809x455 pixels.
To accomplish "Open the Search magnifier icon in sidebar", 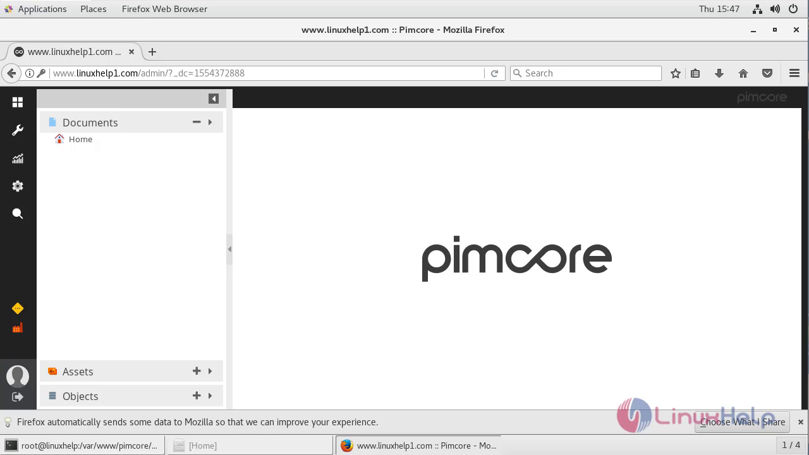I will click(18, 214).
